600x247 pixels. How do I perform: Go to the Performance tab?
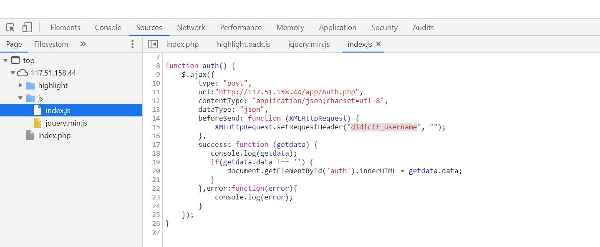tap(241, 28)
